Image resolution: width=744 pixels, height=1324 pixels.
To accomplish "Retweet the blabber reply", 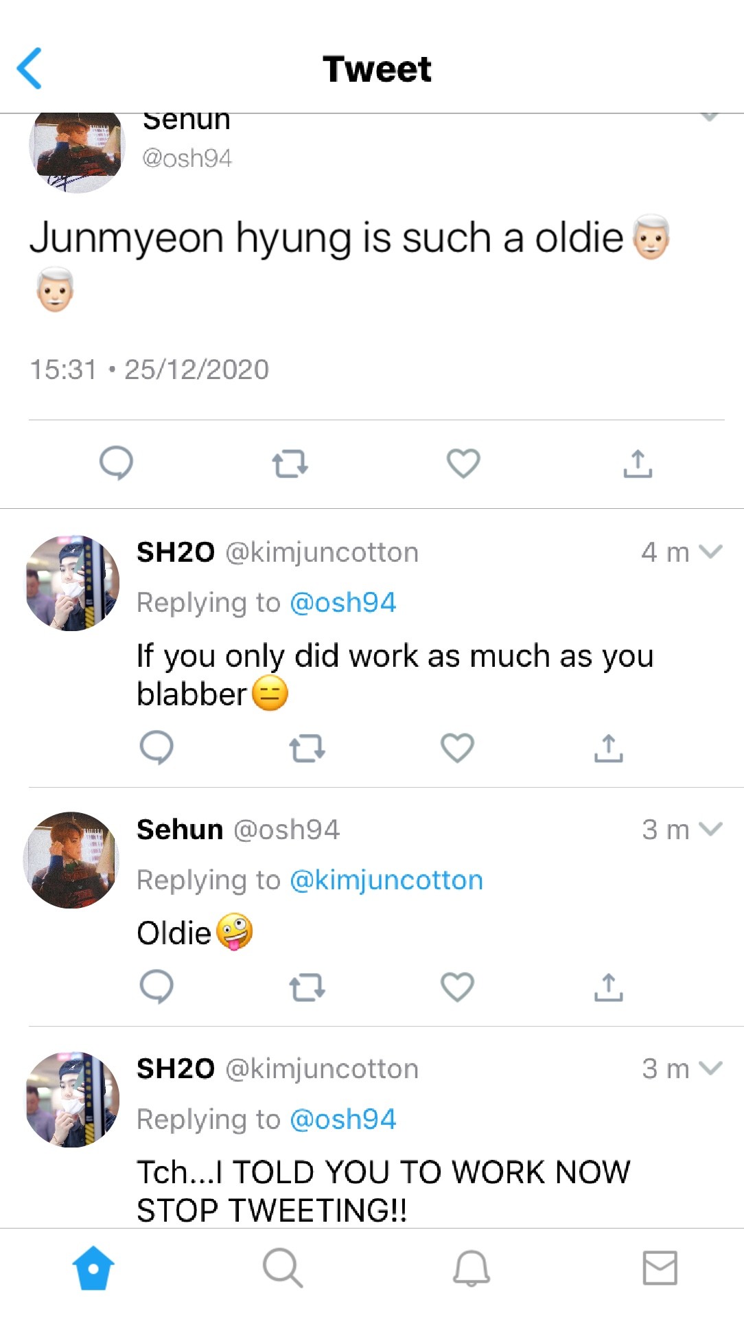I will pos(307,748).
